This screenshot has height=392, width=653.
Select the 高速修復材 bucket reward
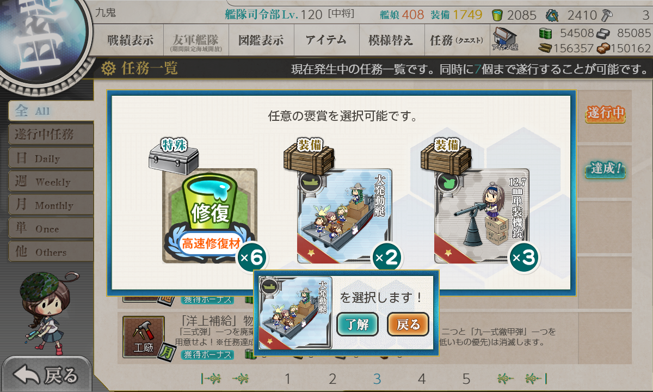point(210,216)
